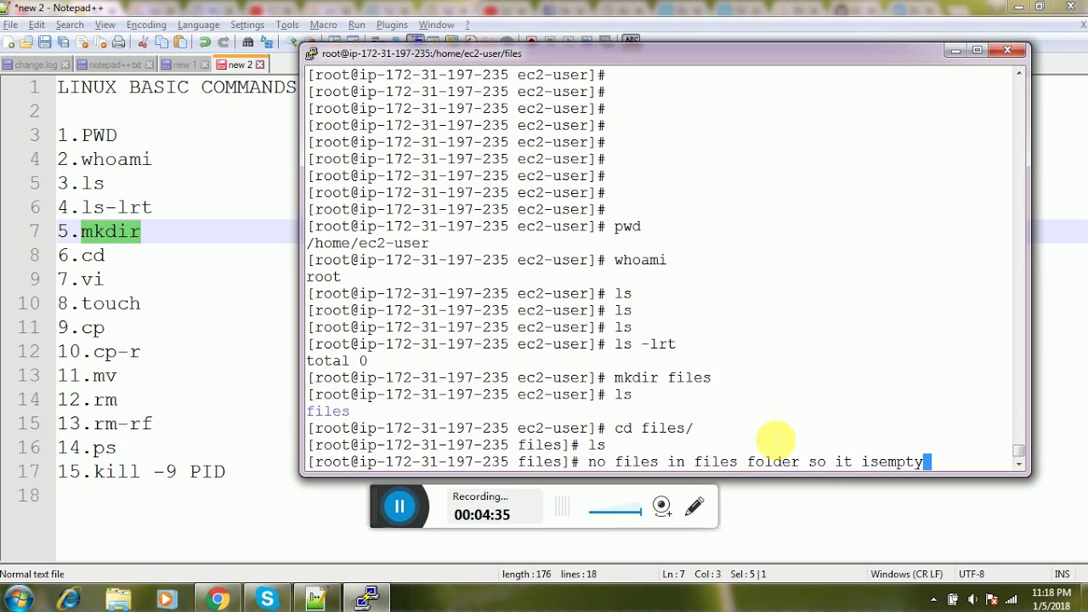Click the Notepad++ taskbar icon
The width and height of the screenshot is (1088, 612).
(317, 599)
